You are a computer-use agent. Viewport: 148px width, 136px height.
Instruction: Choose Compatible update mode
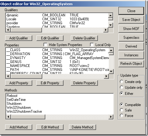[x=122, y=104]
